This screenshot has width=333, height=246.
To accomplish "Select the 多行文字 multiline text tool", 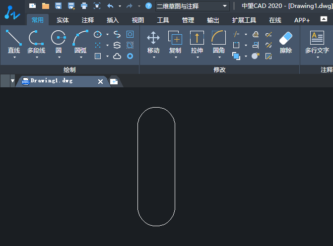I will click(x=317, y=42).
